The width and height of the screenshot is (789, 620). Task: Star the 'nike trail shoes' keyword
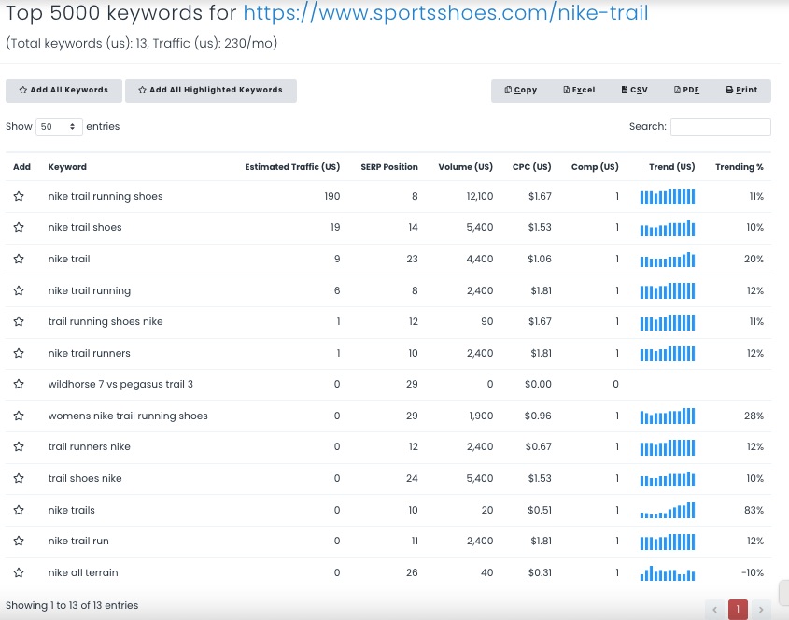[19, 227]
